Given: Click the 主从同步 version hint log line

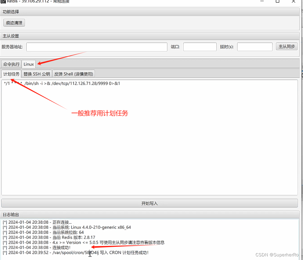Looking at the screenshot, I should 83,242.
